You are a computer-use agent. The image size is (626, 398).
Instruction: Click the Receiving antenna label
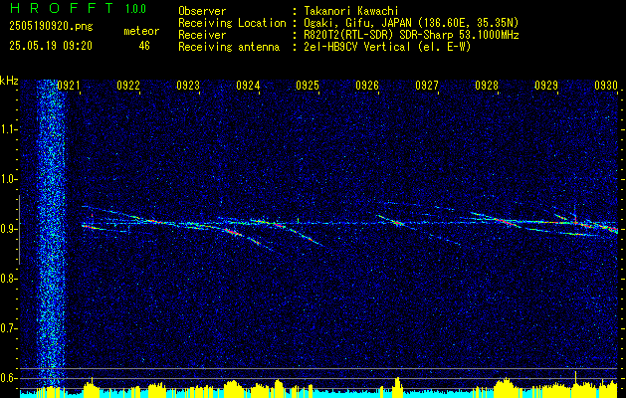click(229, 47)
